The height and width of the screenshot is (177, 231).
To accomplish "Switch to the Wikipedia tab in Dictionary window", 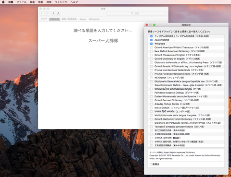I will point(94,19).
